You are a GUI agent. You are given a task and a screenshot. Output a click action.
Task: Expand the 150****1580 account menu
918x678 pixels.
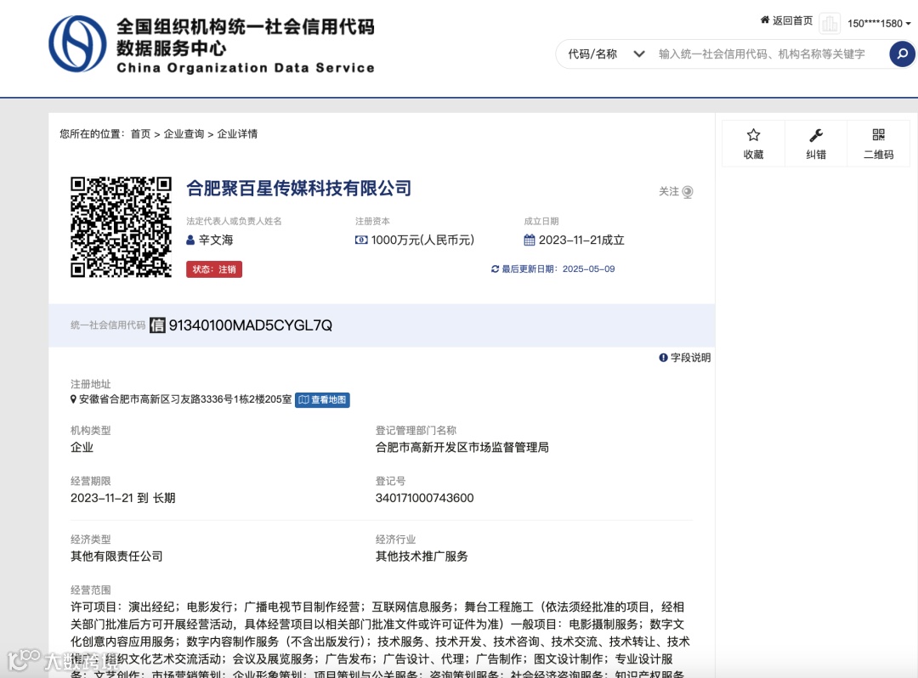tap(880, 24)
